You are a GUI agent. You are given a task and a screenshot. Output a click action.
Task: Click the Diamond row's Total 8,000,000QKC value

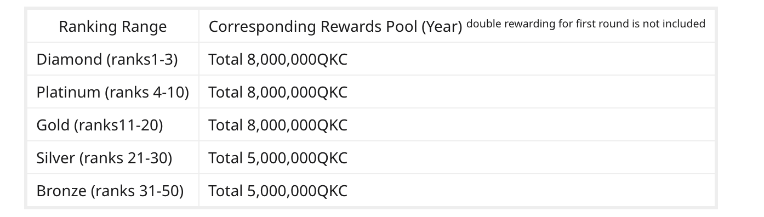pyautogui.click(x=278, y=59)
